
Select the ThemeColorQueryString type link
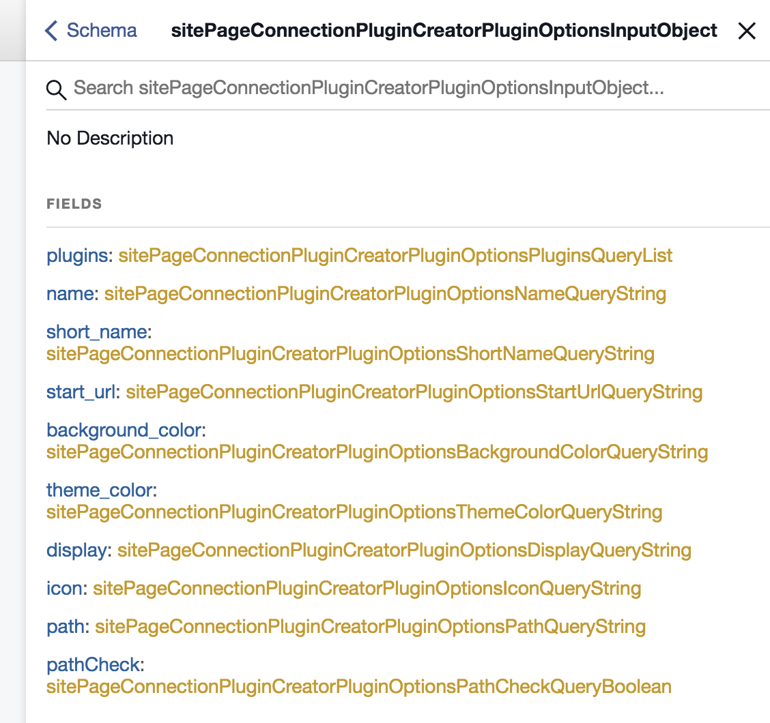click(354, 512)
